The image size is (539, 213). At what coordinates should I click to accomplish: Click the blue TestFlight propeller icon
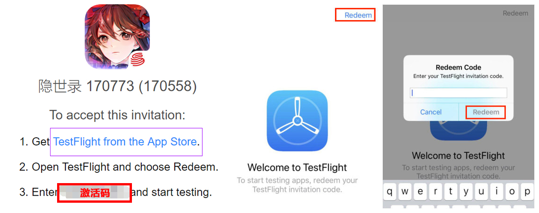[297, 121]
